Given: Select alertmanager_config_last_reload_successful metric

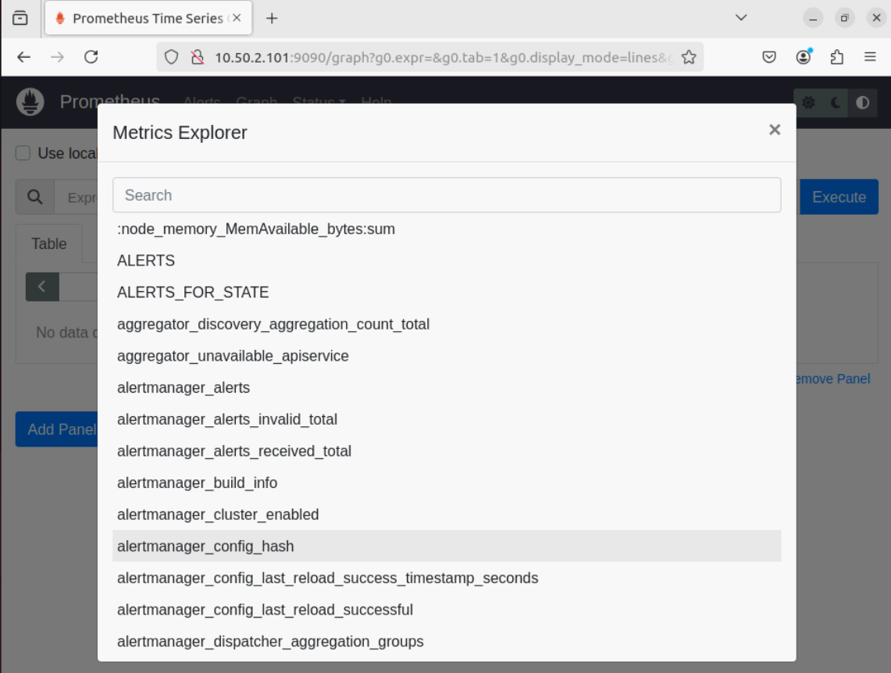Looking at the screenshot, I should (x=447, y=610).
